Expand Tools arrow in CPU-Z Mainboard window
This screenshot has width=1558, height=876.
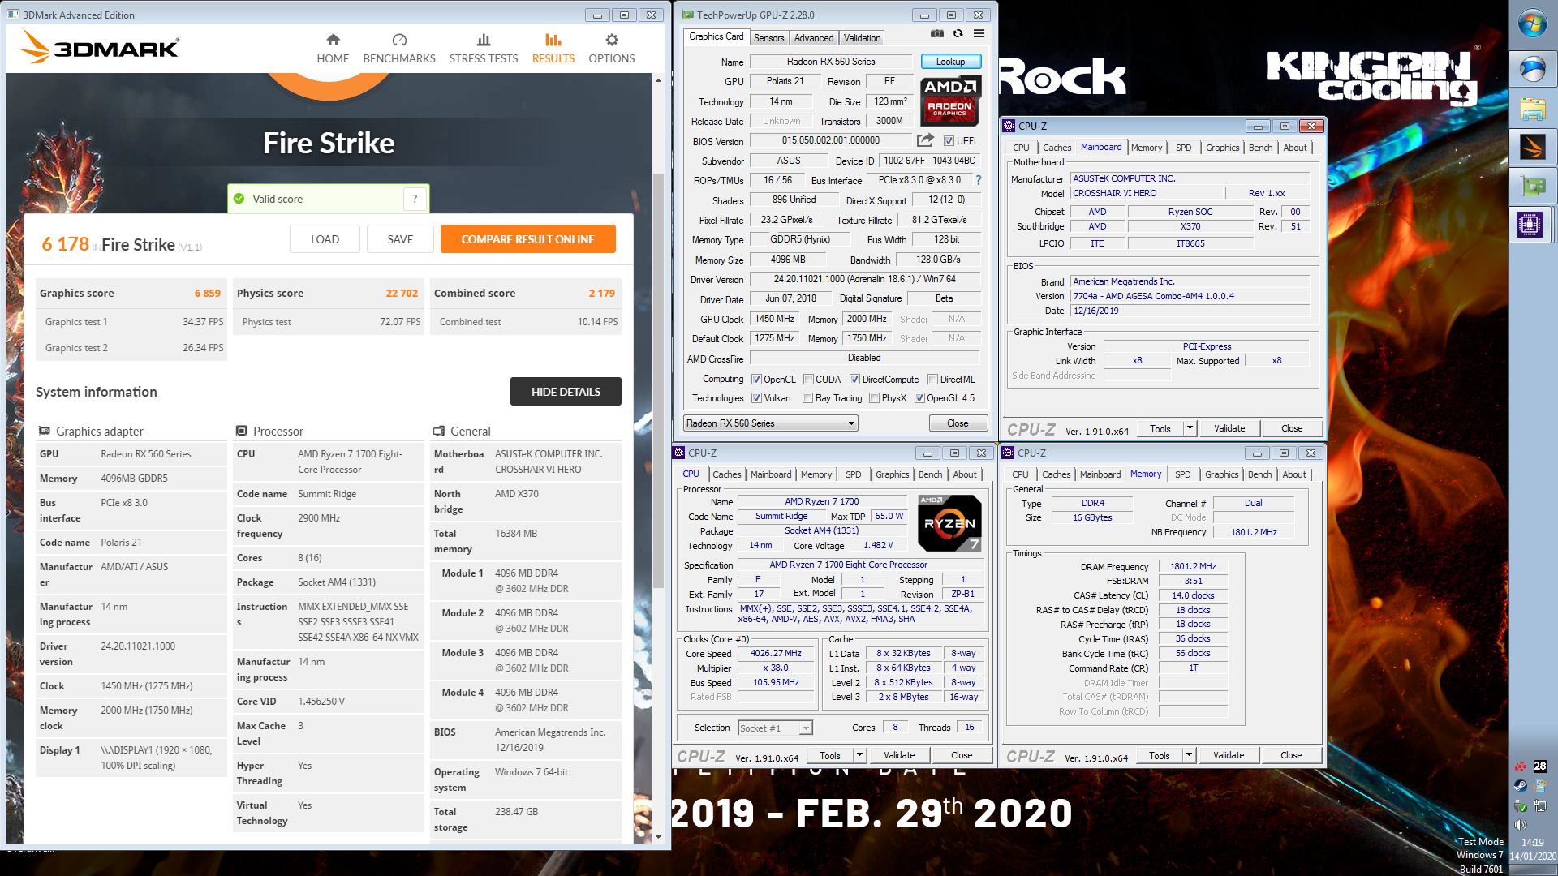1190,428
